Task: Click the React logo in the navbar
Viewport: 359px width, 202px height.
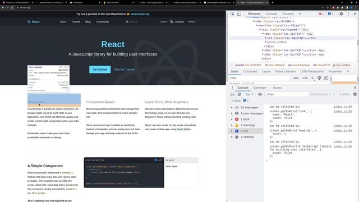Action: point(34,22)
